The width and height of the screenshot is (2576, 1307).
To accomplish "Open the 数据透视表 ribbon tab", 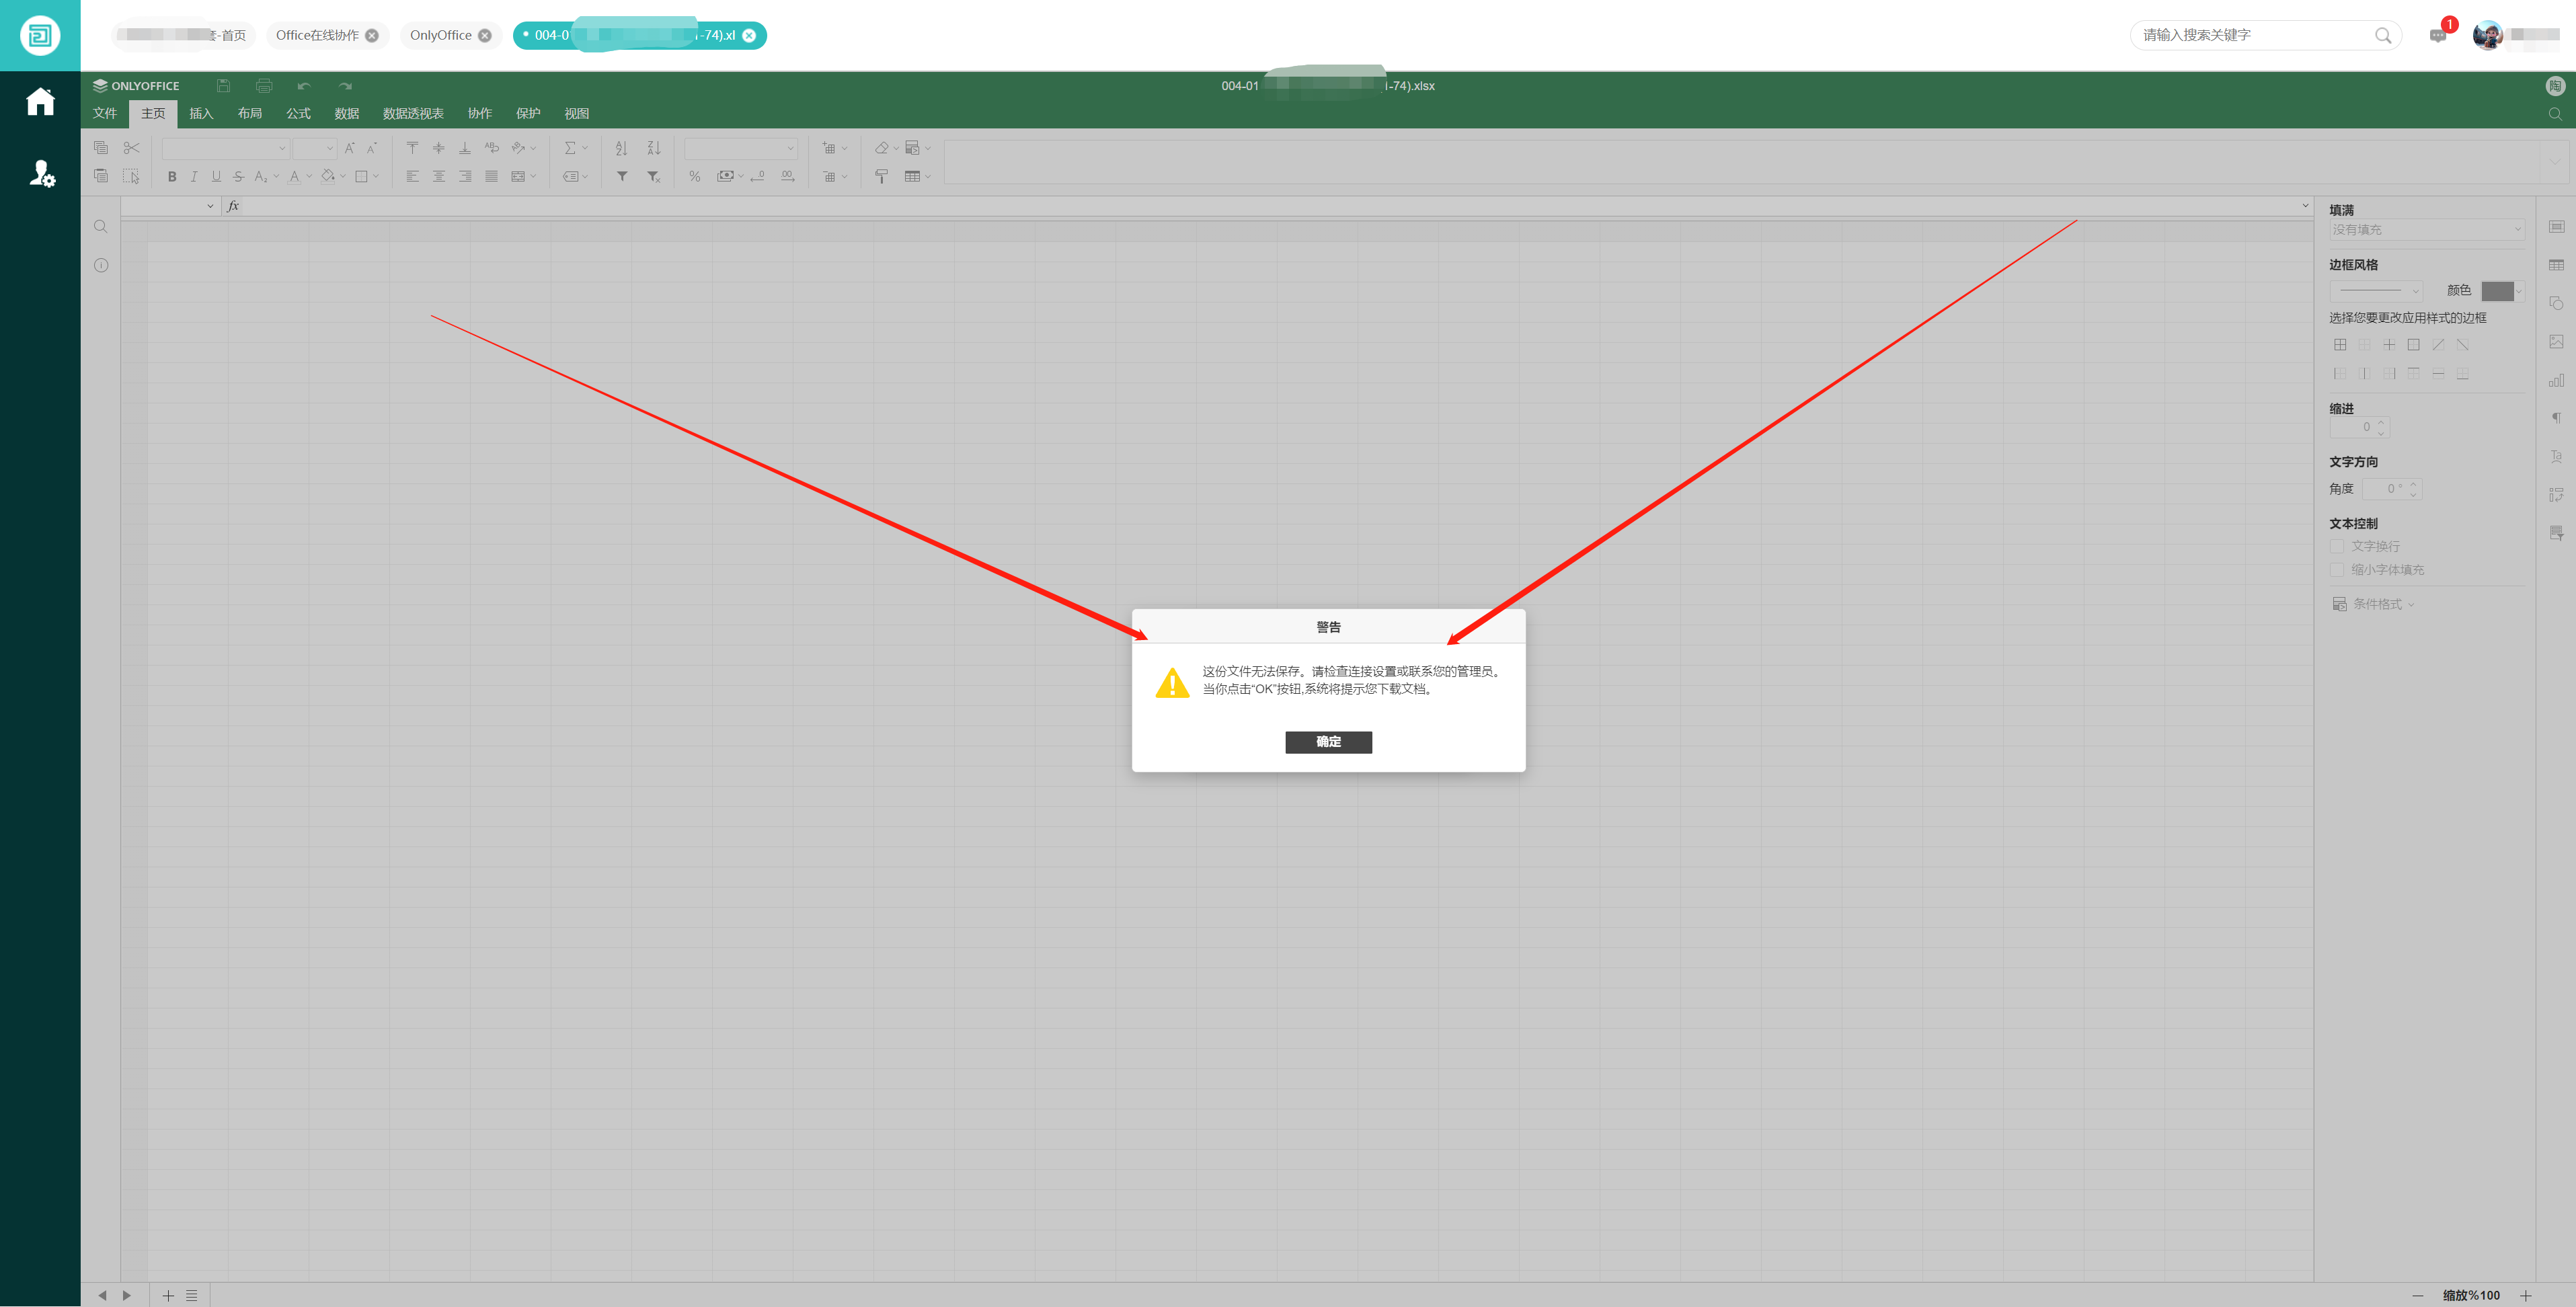I will coord(412,114).
